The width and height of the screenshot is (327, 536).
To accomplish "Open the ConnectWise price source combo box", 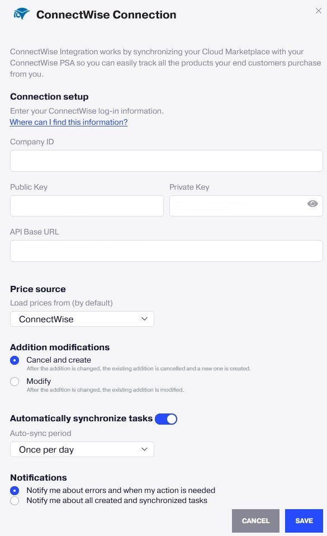I will pyautogui.click(x=82, y=319).
